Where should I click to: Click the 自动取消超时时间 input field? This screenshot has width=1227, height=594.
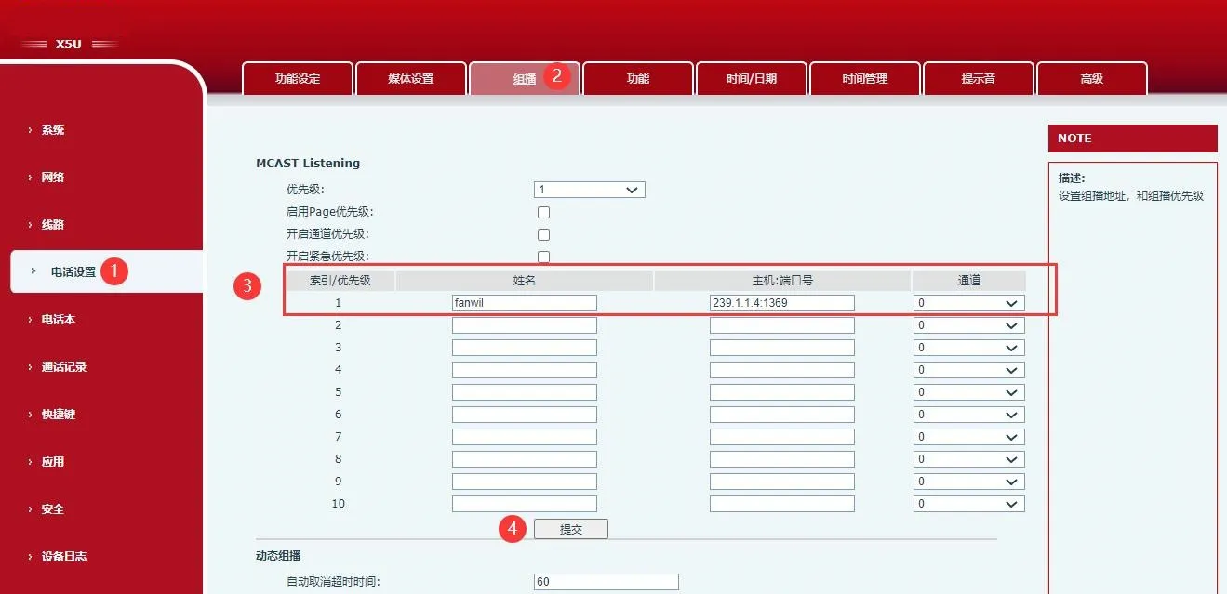pyautogui.click(x=606, y=582)
